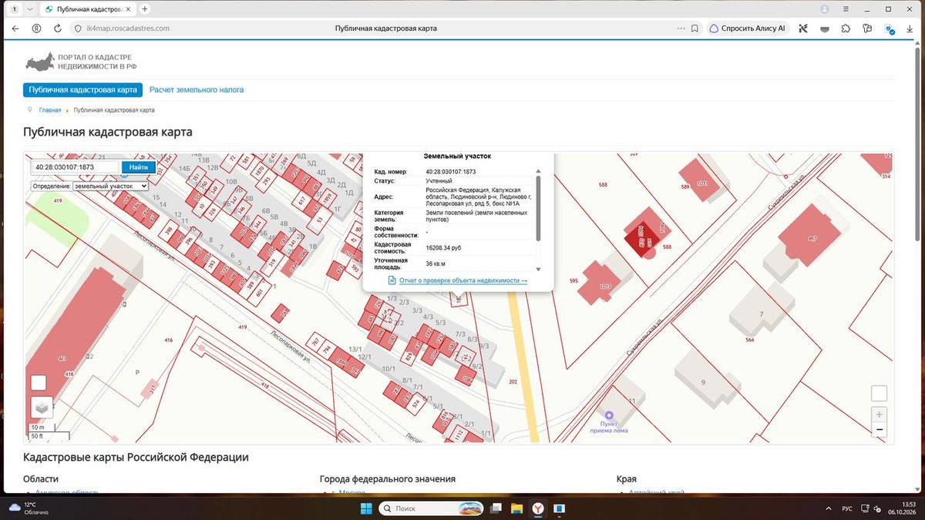Zoom in on the map with plus
This screenshot has width=925, height=520.
(x=879, y=414)
